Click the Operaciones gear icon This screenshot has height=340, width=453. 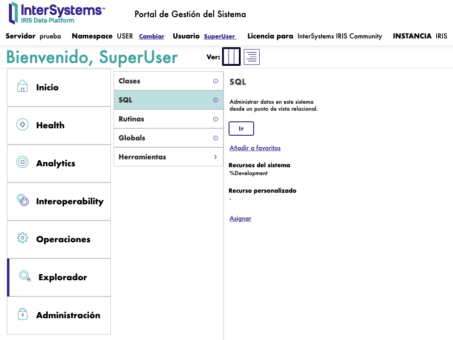22,238
